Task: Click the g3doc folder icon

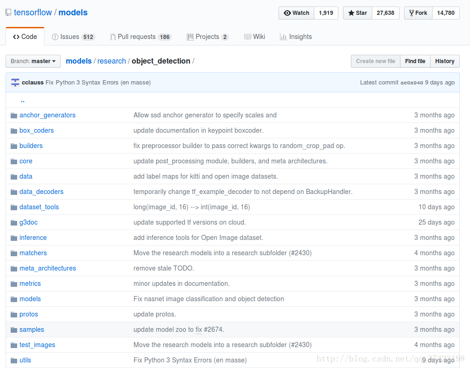Action: tap(14, 223)
